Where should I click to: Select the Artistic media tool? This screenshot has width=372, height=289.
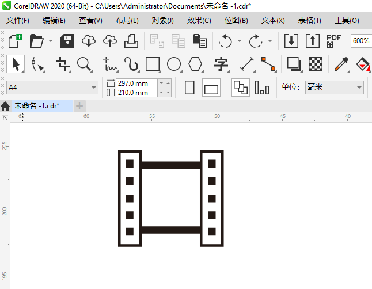(132, 64)
